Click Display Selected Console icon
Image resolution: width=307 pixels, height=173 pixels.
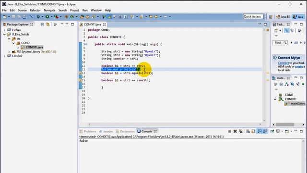click(278, 131)
